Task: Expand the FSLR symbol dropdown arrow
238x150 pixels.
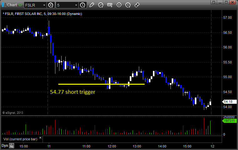Action: (x=44, y=5)
